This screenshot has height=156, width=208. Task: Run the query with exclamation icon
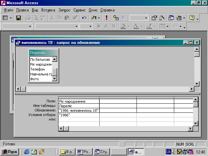click(x=106, y=18)
